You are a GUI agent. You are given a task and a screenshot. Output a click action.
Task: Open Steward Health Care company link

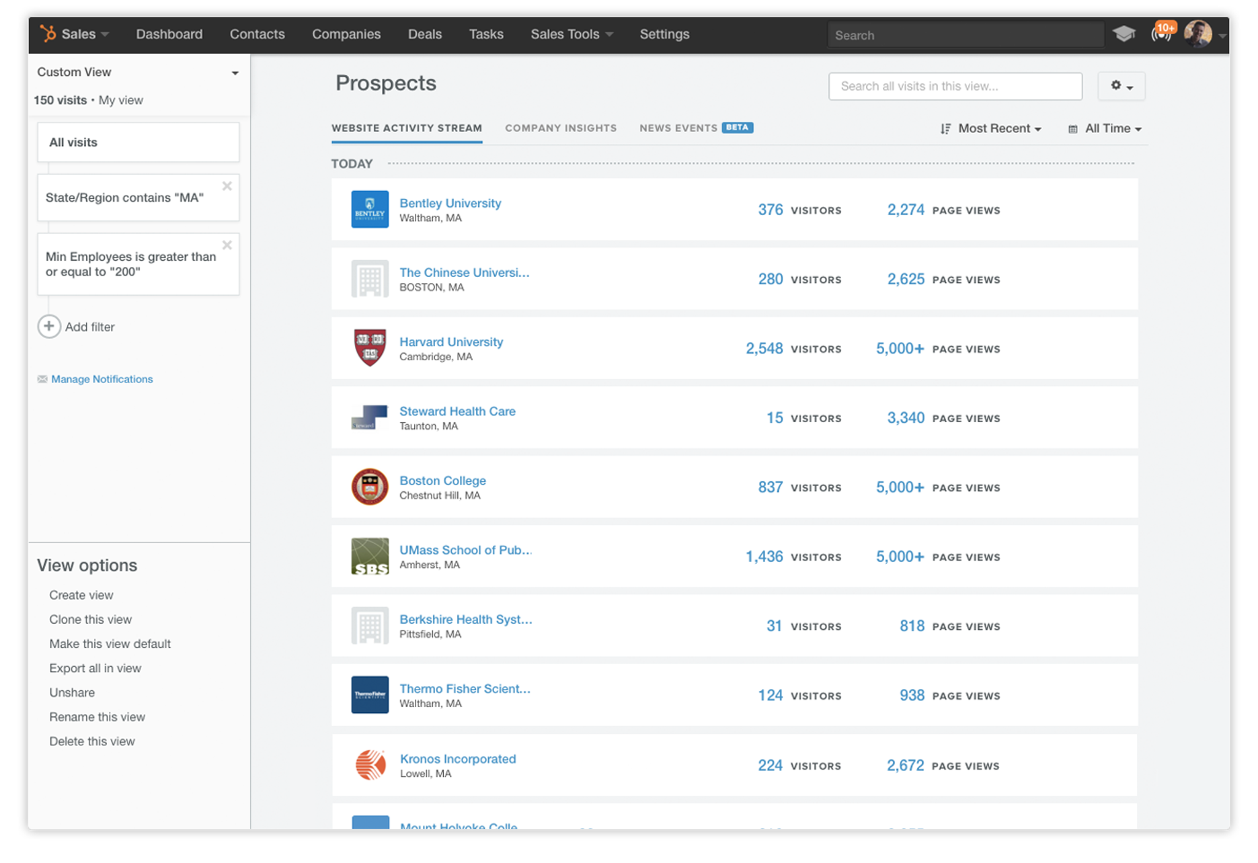457,411
